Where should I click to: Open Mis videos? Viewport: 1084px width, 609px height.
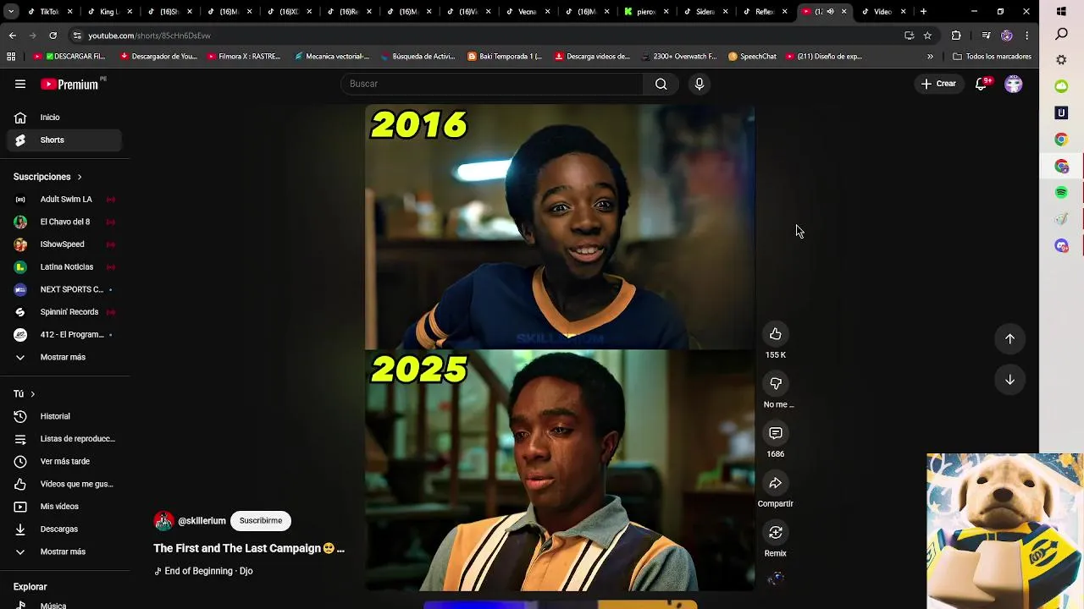(x=64, y=507)
